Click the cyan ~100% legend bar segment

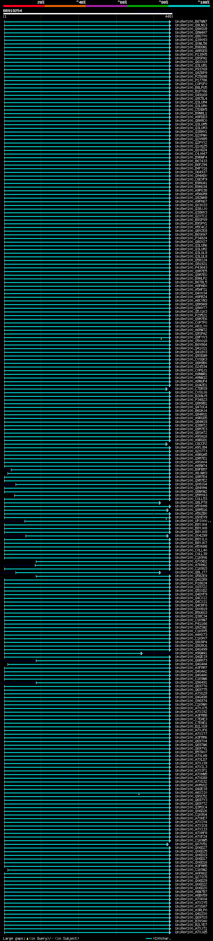point(189,6)
